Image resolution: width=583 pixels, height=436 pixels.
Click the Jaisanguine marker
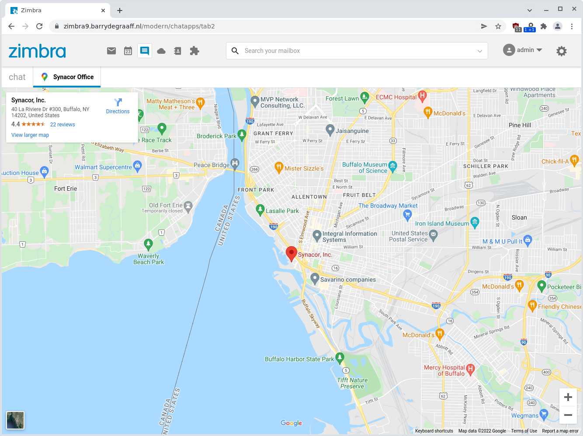tap(330, 129)
